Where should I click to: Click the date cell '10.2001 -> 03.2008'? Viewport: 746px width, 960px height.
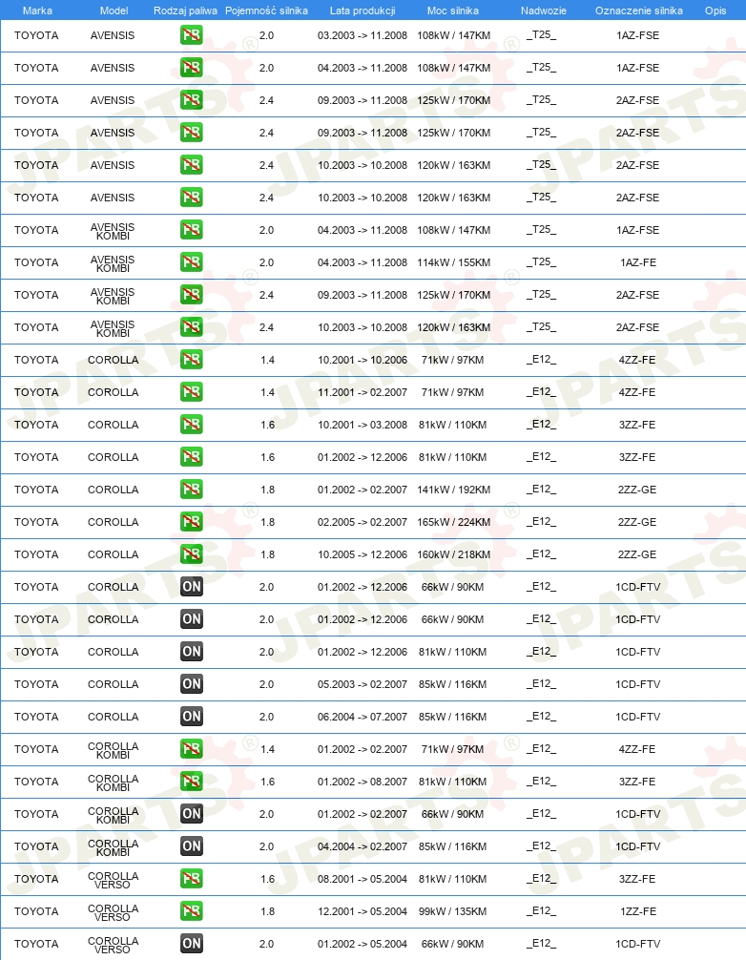point(363,425)
